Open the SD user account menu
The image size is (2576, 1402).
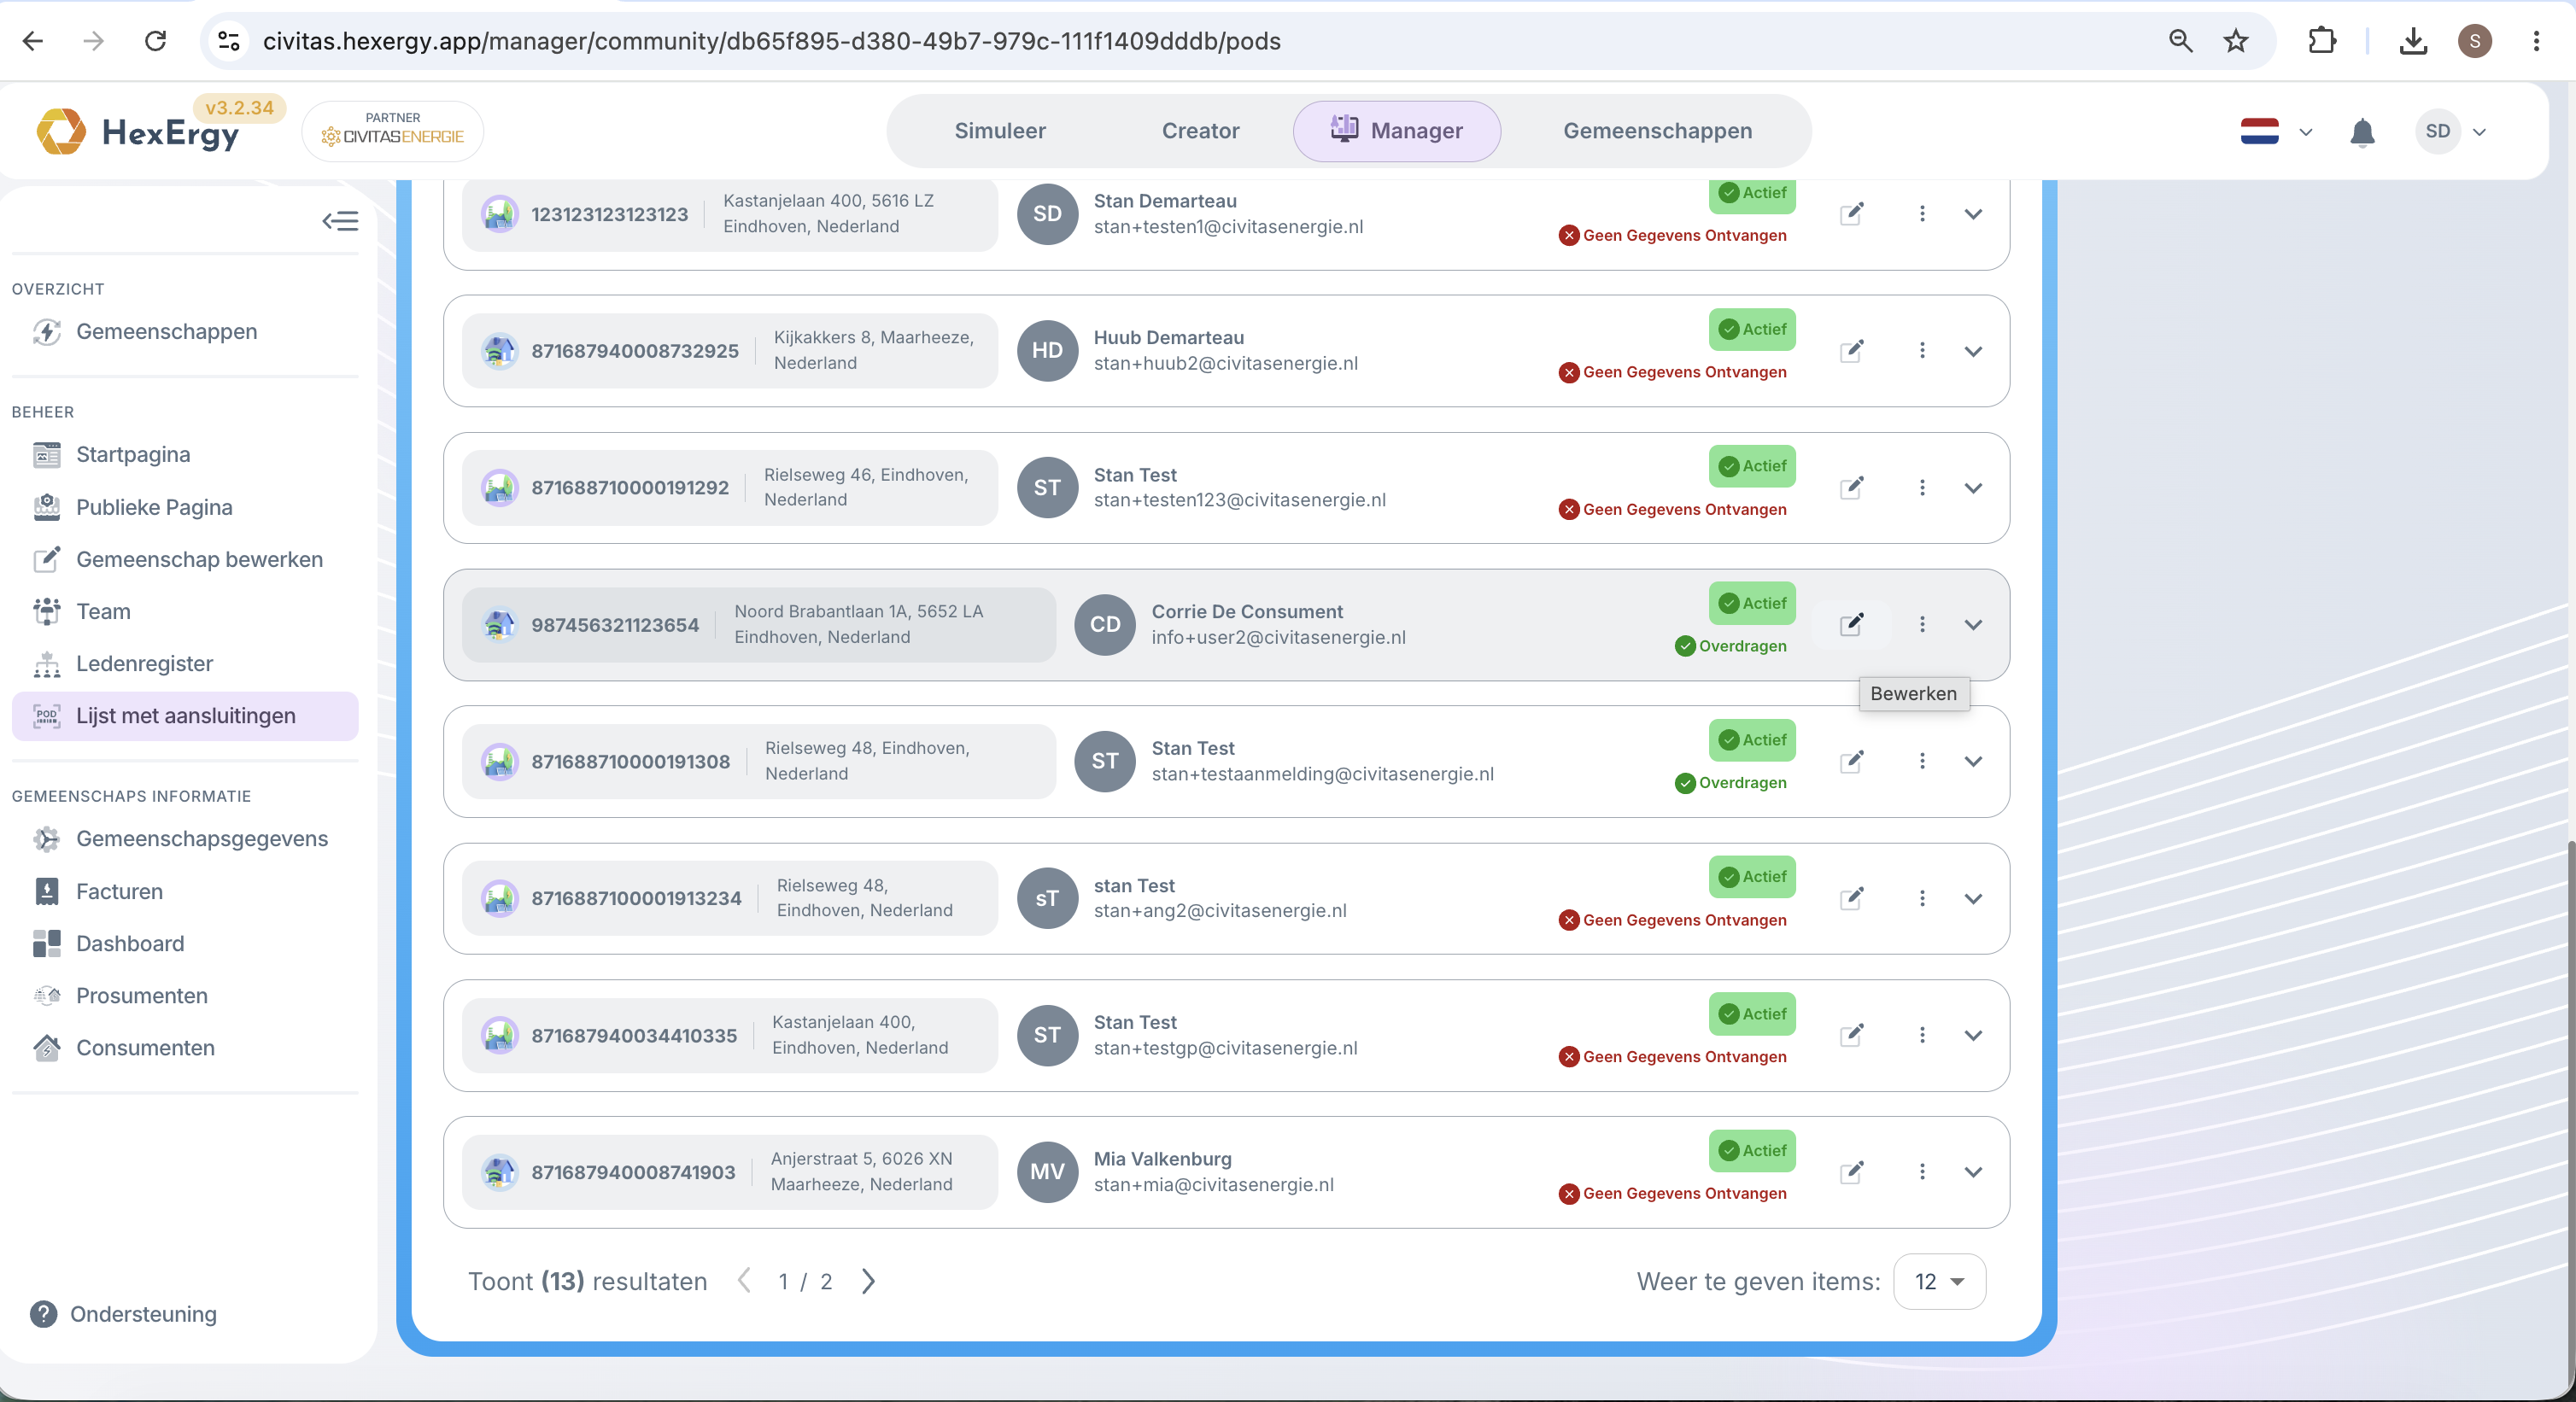(x=2451, y=131)
